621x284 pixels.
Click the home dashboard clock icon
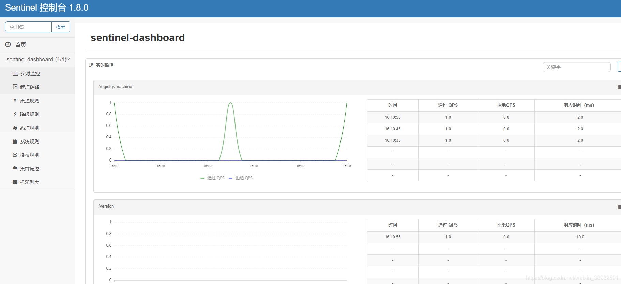[8, 44]
